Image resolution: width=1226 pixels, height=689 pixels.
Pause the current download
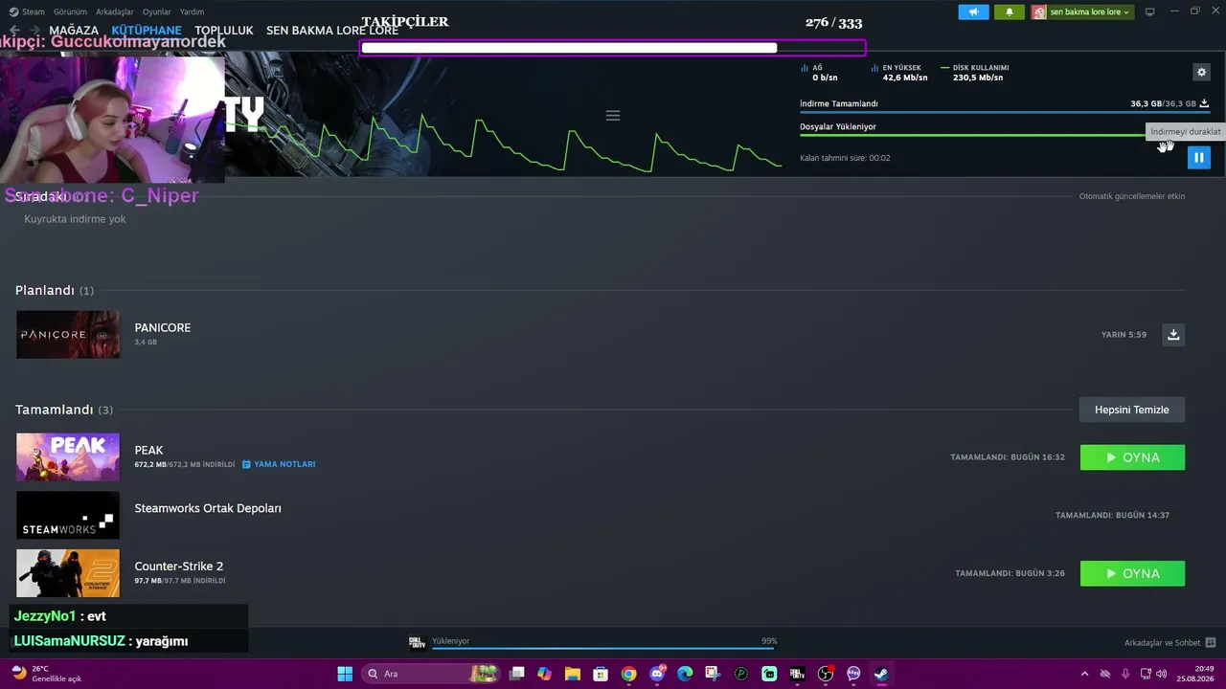[1198, 158]
